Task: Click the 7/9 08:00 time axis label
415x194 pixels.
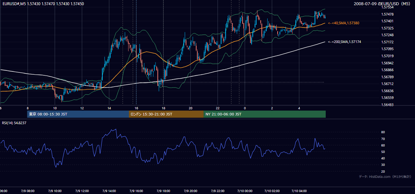Action: 28,191
